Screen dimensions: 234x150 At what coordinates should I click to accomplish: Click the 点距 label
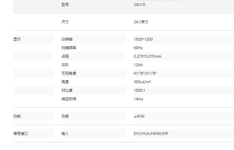[65, 56]
